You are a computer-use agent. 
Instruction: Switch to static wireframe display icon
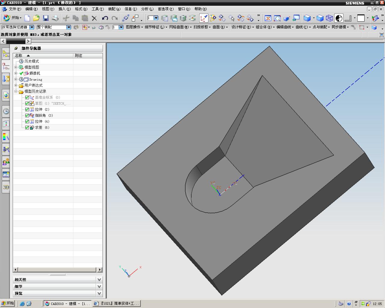pos(329,18)
